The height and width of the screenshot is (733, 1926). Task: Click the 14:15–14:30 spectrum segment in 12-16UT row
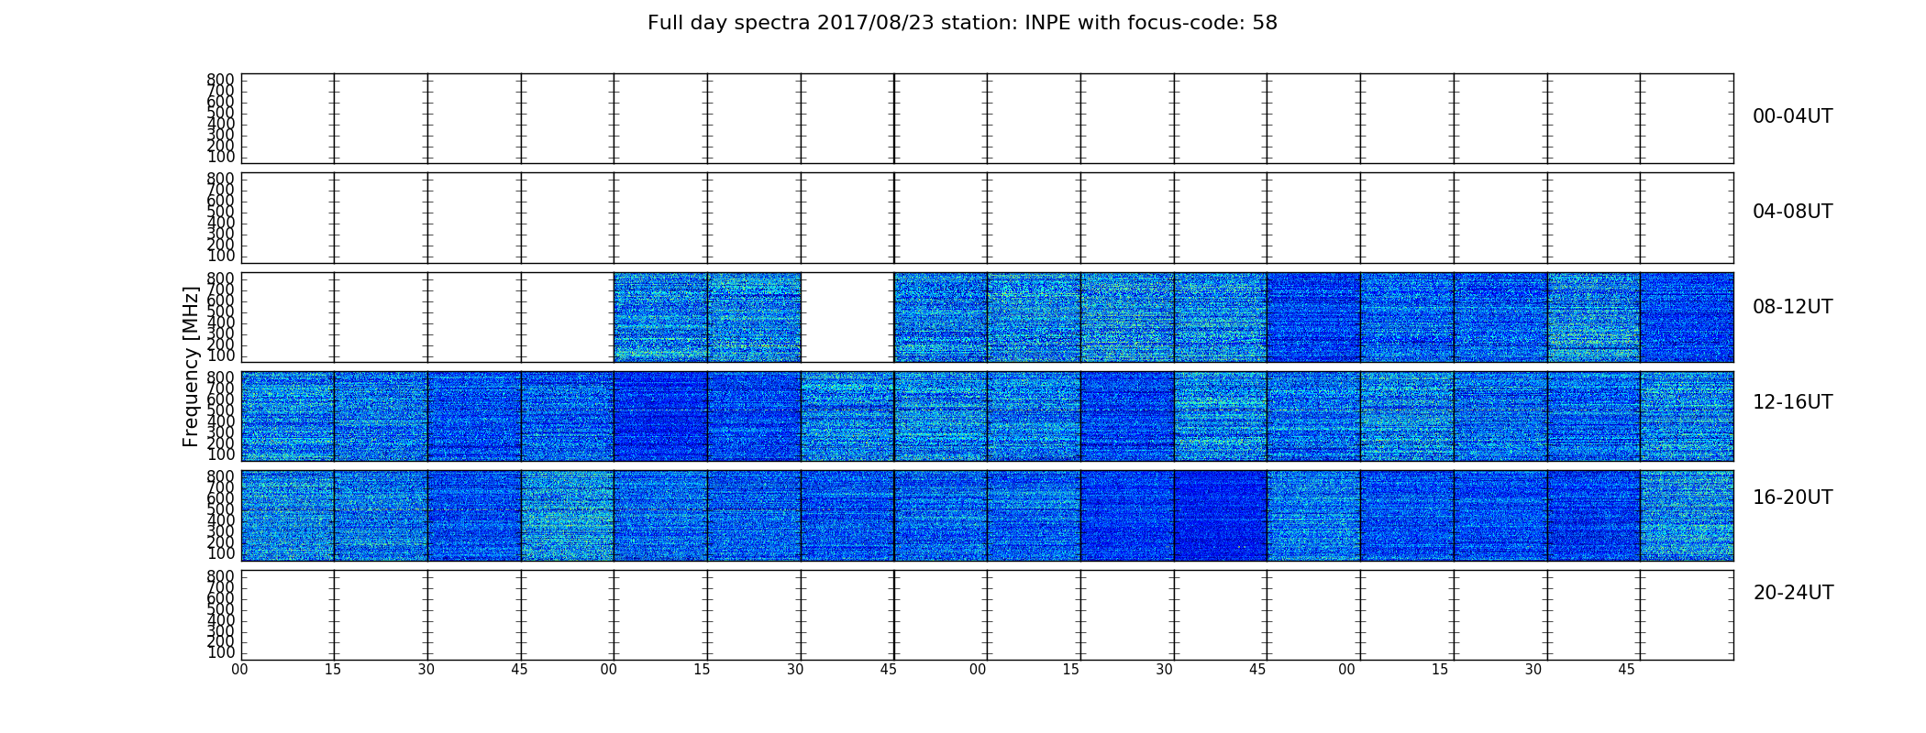coord(1127,416)
